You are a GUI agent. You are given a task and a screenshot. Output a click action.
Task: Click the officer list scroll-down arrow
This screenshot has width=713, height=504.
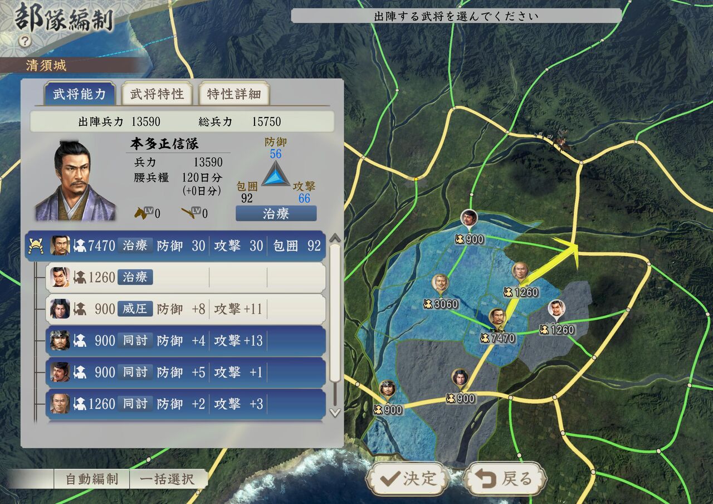pos(335,413)
